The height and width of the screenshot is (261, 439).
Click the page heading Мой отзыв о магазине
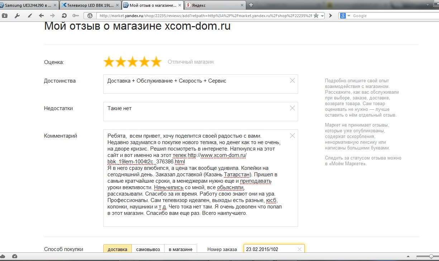click(137, 27)
